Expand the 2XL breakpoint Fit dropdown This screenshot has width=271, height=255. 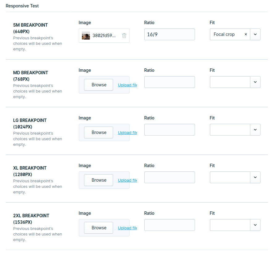pos(255,225)
